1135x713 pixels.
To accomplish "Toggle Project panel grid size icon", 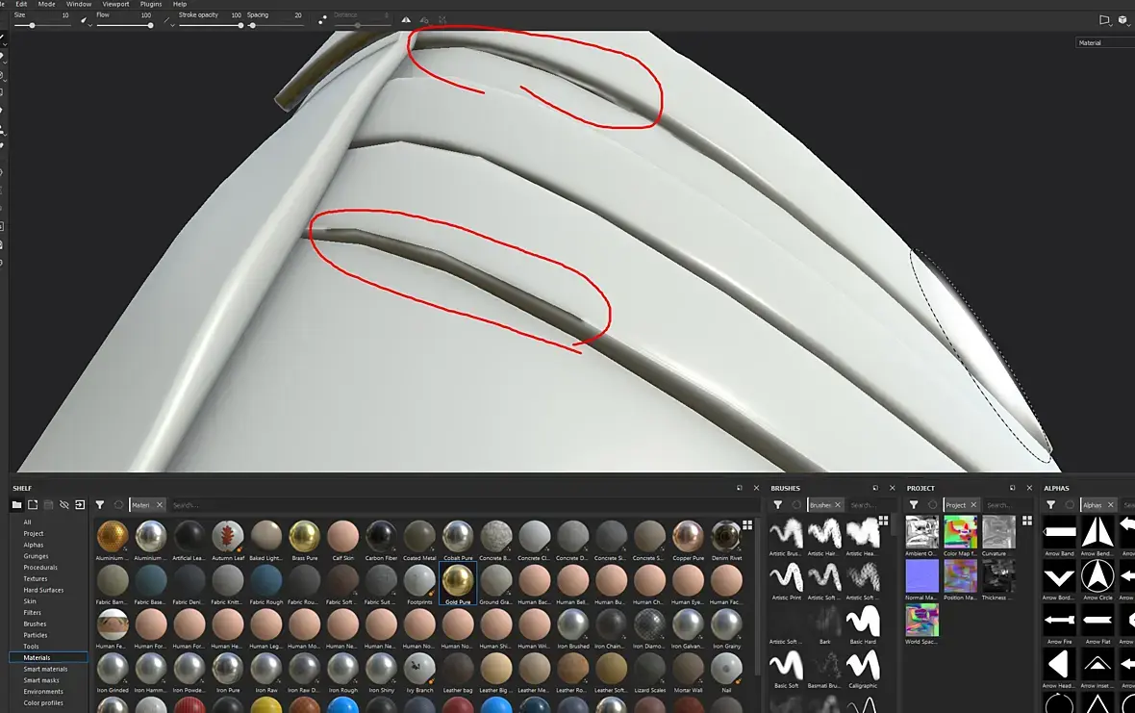I will [x=1027, y=521].
